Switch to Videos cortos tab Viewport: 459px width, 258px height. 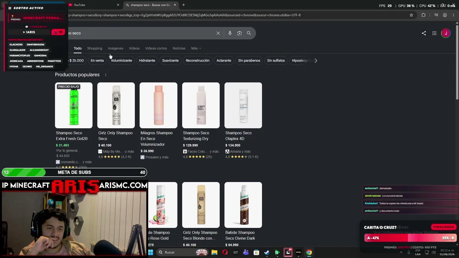coord(156,48)
